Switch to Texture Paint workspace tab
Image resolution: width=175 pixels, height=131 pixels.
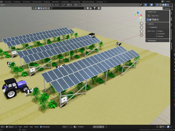pyautogui.click(x=37, y=2)
